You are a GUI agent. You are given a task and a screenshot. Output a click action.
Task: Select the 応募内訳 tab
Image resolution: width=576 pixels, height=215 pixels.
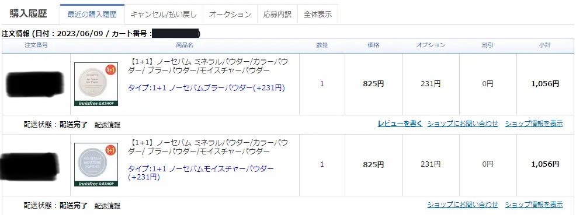click(277, 15)
